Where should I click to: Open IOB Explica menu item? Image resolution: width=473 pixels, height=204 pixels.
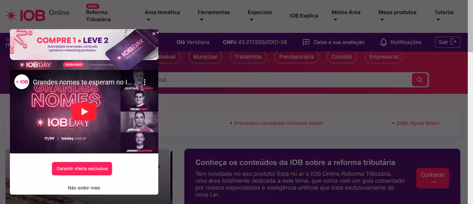pos(304,16)
